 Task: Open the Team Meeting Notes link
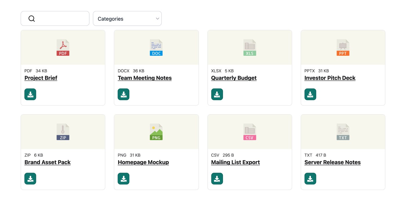pyautogui.click(x=145, y=78)
